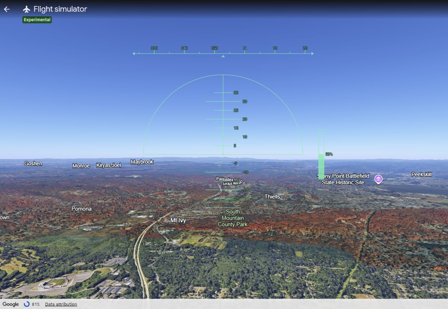Click the Goshen place label

click(x=33, y=163)
